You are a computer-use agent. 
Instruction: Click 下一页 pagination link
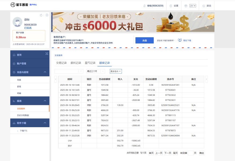point(168,153)
